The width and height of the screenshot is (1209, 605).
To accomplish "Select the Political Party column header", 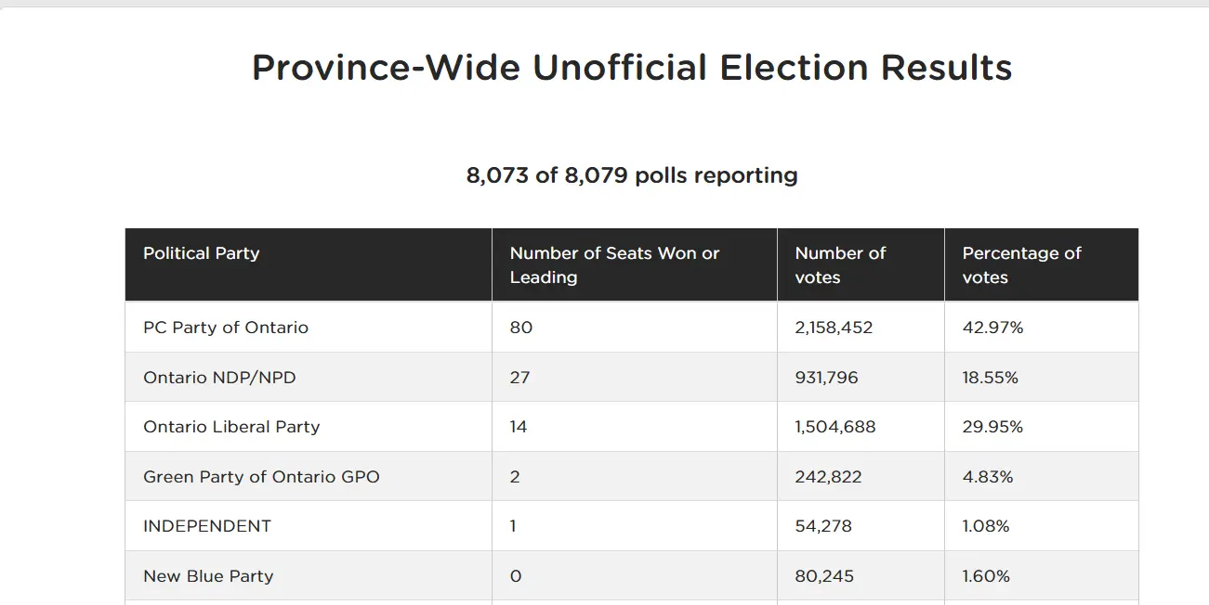I will (x=202, y=253).
